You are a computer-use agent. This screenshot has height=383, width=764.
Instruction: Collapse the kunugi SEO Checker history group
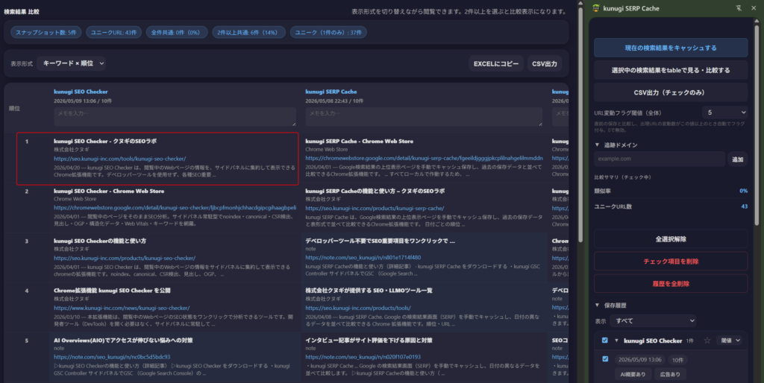616,341
